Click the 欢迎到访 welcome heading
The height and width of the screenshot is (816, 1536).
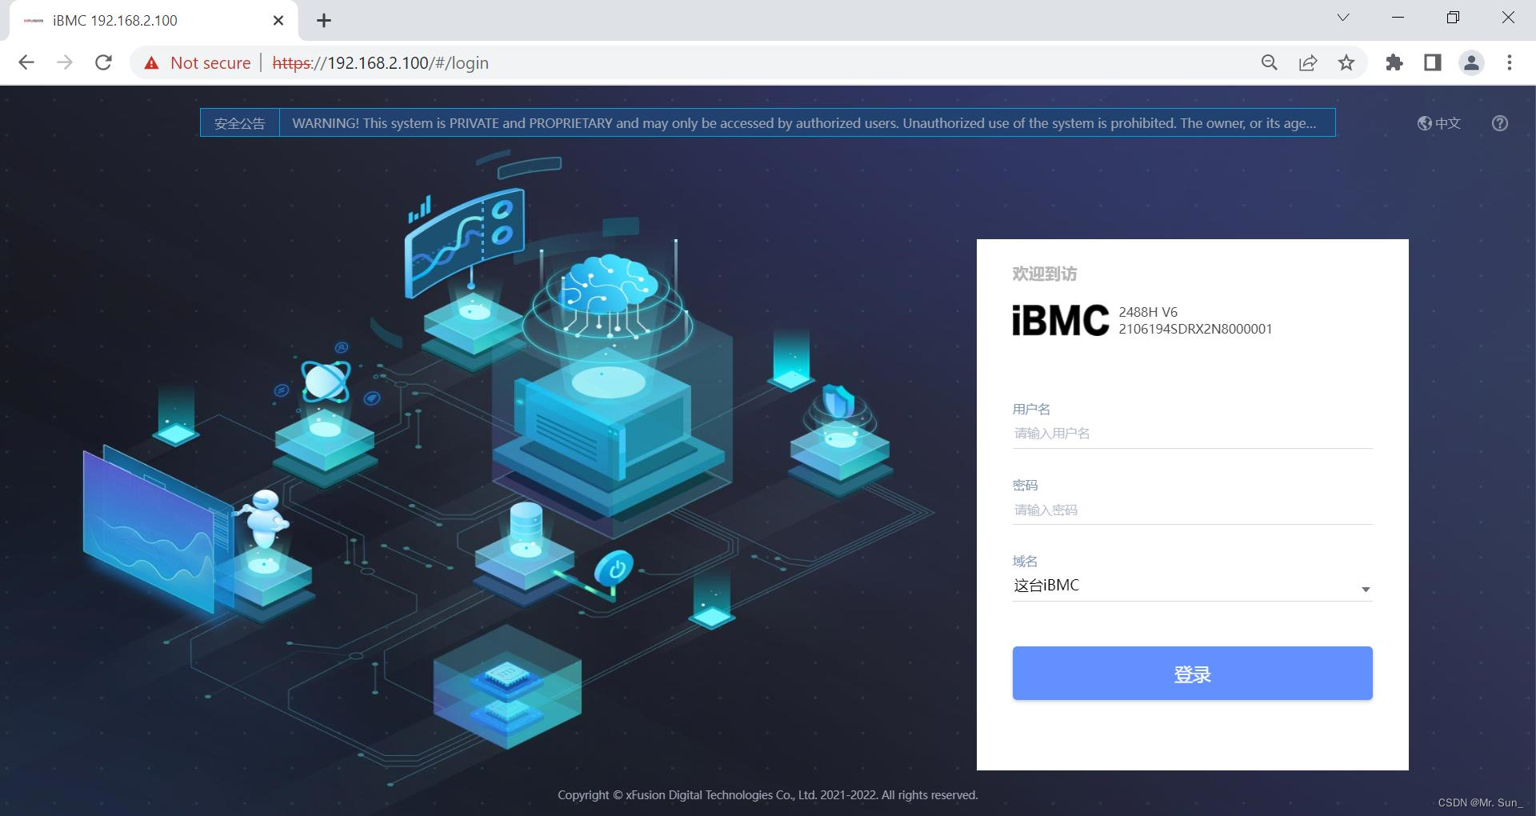(1044, 274)
